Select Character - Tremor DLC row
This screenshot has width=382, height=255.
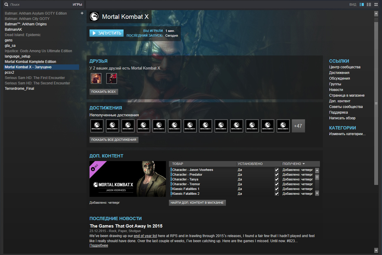click(x=242, y=184)
